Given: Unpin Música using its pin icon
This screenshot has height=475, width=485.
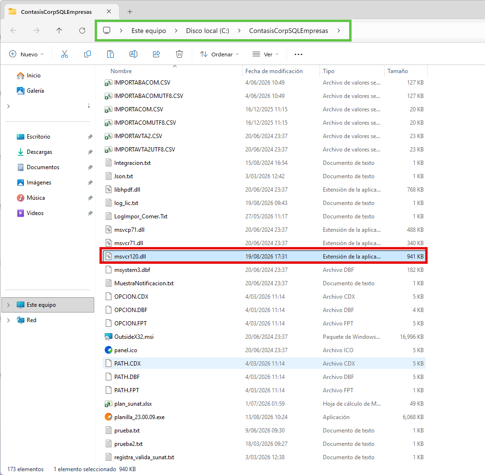Looking at the screenshot, I should click(90, 198).
